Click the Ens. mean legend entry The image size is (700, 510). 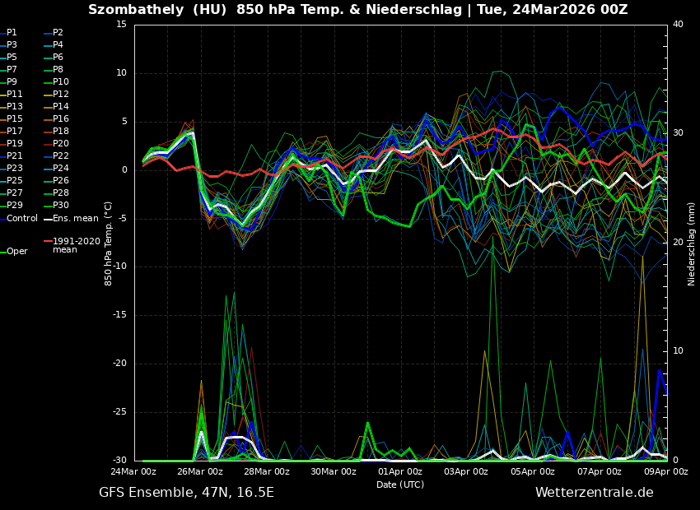pyautogui.click(x=75, y=218)
